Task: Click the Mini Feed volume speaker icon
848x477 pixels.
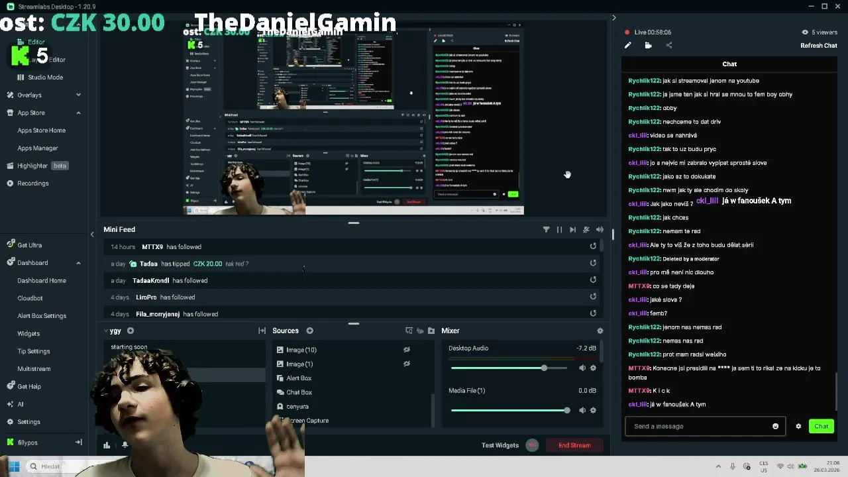Action: tap(600, 229)
